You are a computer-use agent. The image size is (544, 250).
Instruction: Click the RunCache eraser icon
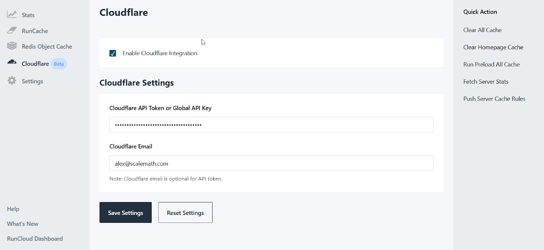click(12, 30)
